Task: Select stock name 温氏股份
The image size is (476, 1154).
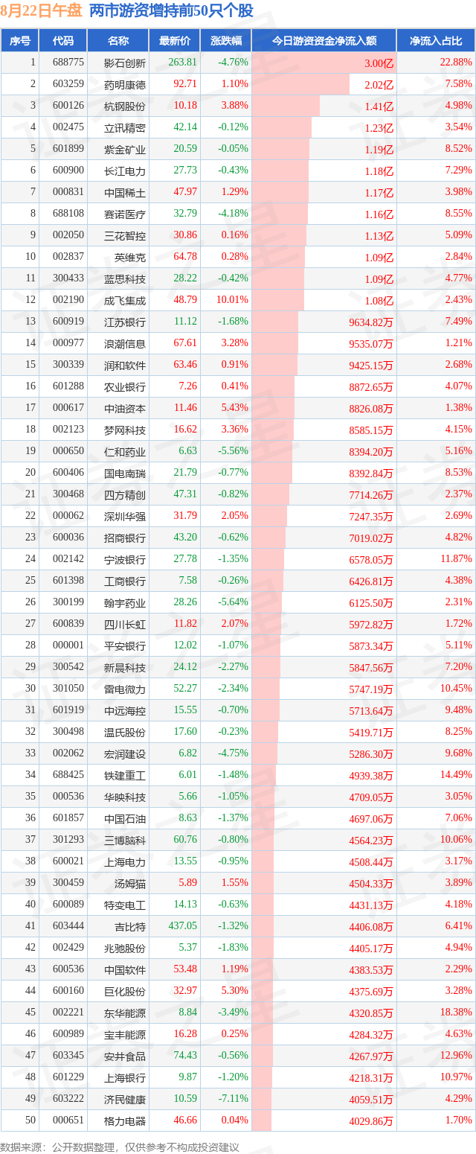Action: point(125,733)
